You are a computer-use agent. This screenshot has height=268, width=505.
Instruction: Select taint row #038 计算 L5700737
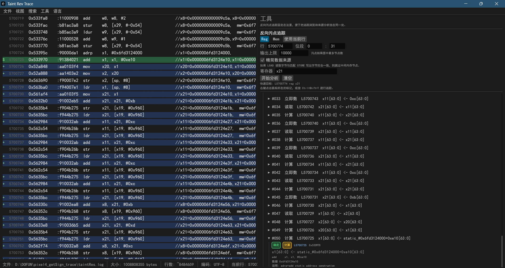pos(318,140)
